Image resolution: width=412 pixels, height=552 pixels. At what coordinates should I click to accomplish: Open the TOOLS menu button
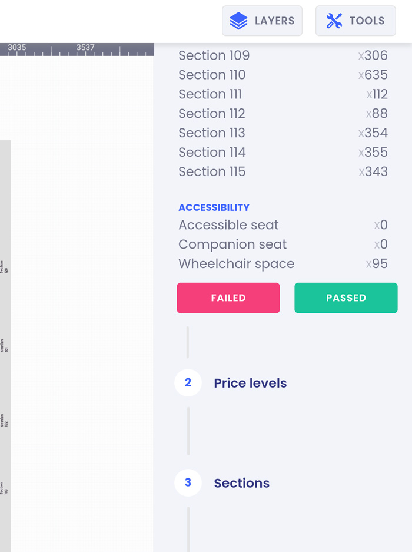(355, 21)
